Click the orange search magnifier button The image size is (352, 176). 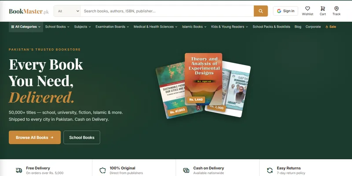coord(260,11)
